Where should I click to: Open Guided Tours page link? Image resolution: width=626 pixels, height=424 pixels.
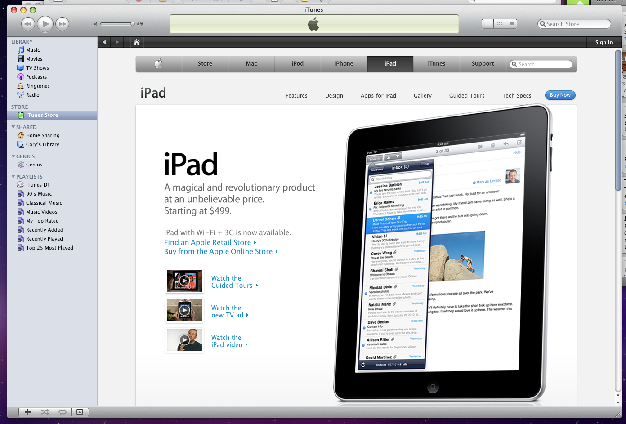pyautogui.click(x=467, y=96)
